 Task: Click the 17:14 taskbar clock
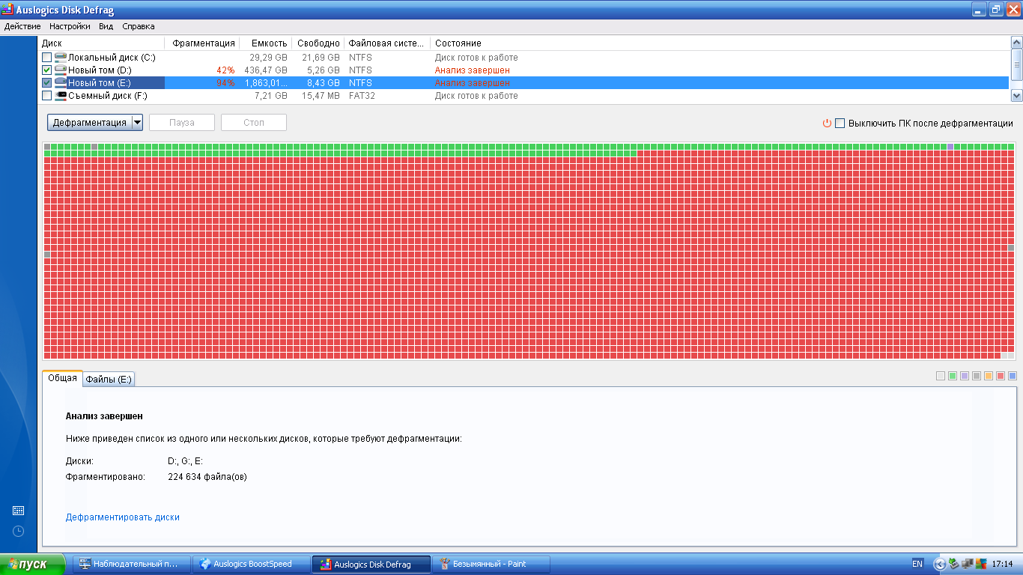coord(1002,564)
